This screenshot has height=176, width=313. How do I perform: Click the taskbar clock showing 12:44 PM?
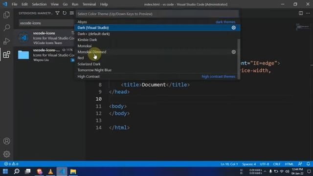[297, 172]
